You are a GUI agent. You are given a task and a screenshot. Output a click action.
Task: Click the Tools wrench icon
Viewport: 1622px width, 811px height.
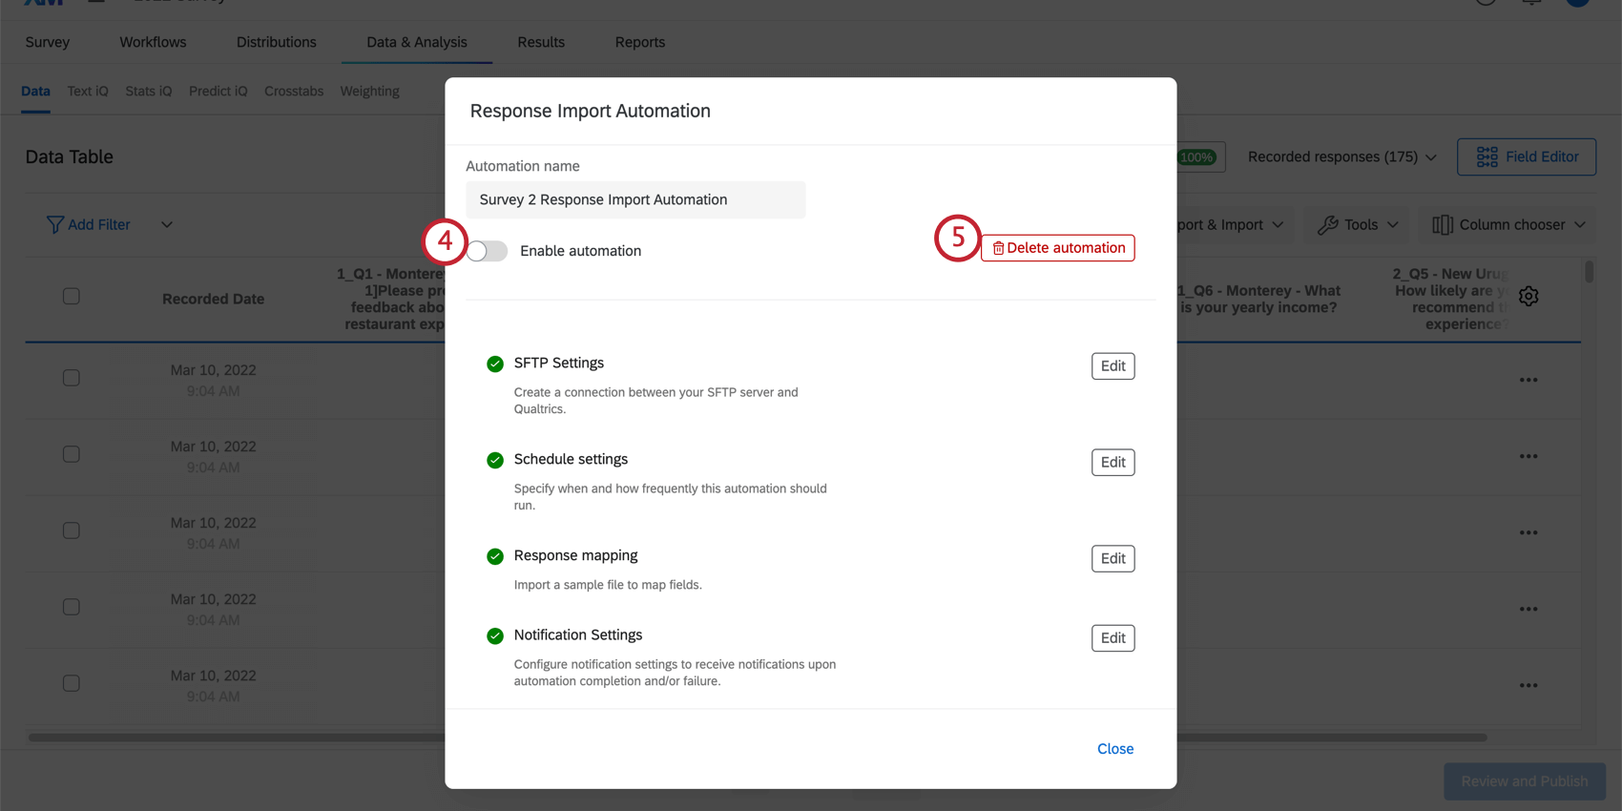1327,225
